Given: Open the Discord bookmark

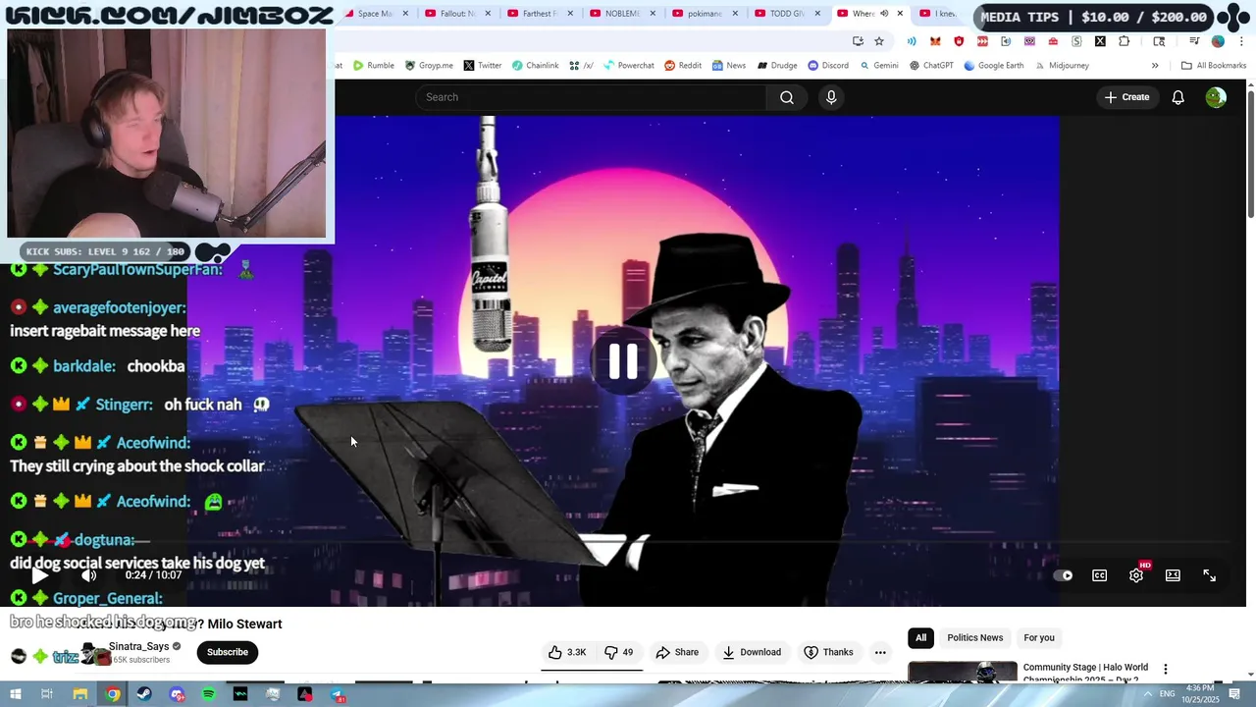Looking at the screenshot, I should 828,66.
